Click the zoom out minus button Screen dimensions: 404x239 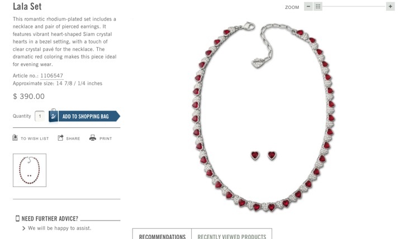[x=308, y=7]
